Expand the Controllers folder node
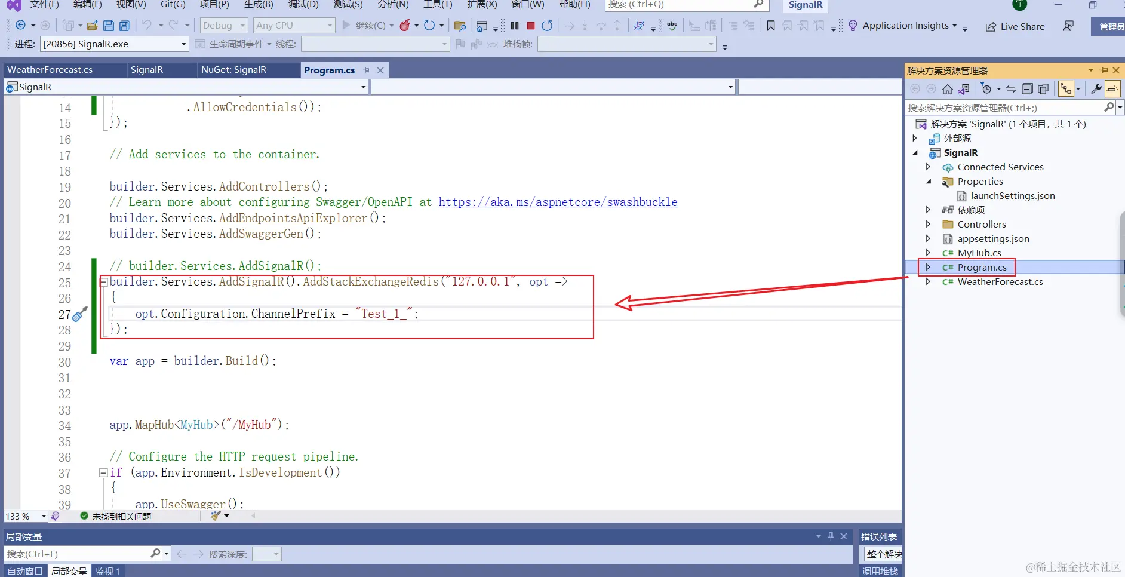The height and width of the screenshot is (577, 1125). point(928,225)
